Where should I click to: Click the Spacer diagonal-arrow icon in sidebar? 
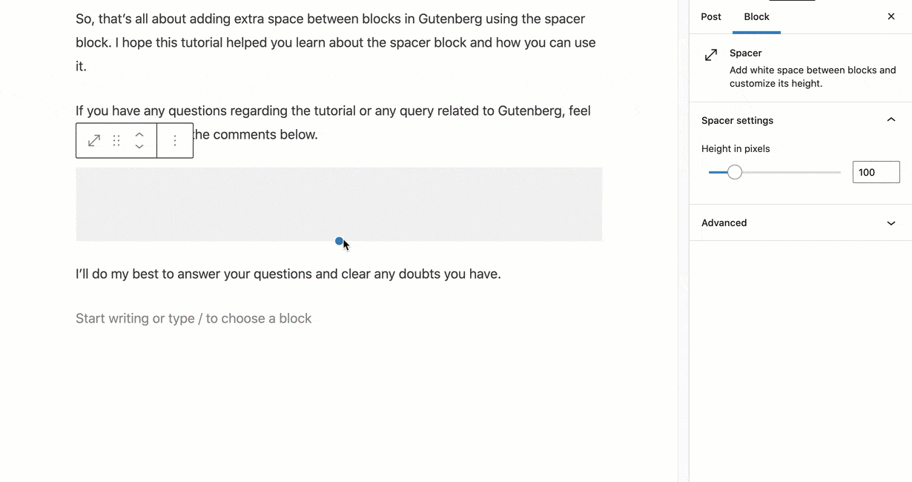[711, 54]
